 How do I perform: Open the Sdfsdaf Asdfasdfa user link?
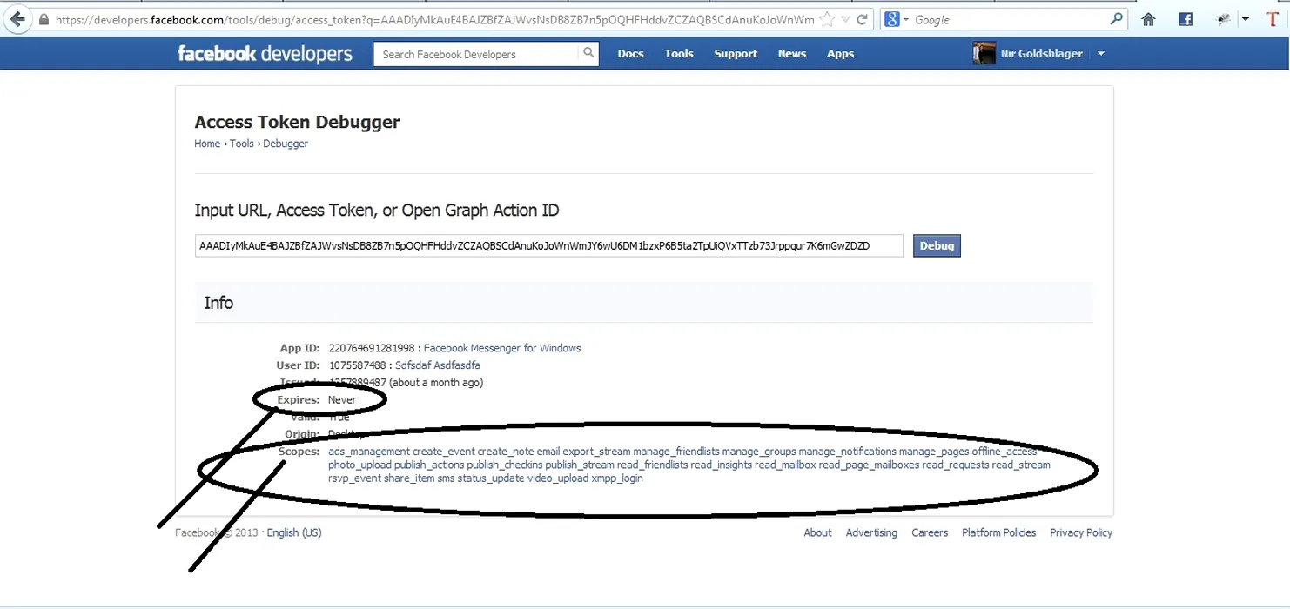click(438, 365)
